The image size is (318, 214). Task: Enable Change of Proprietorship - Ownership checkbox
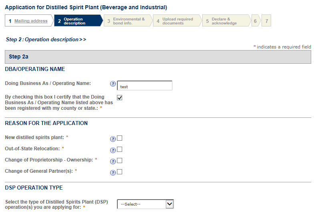pos(119,161)
